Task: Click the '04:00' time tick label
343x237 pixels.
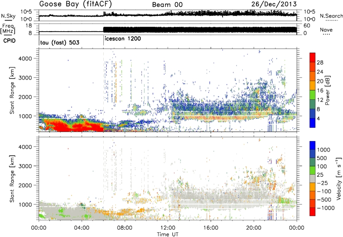Action: click(x=81, y=228)
